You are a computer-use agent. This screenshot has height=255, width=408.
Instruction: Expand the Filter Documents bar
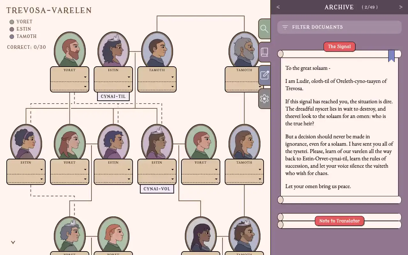pos(339,27)
